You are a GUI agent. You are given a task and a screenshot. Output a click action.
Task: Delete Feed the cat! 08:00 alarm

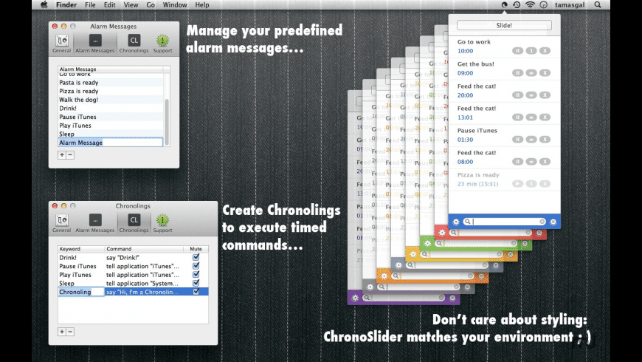(x=545, y=162)
